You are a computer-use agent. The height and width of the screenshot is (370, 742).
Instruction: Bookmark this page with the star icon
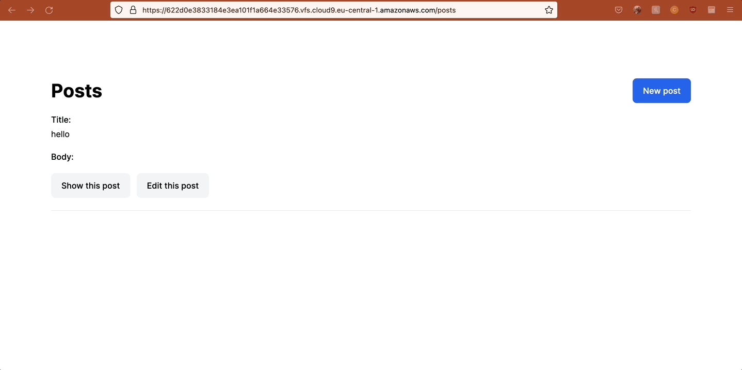tap(549, 10)
